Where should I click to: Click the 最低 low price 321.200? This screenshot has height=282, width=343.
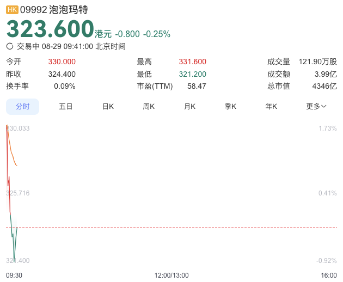tap(192, 74)
